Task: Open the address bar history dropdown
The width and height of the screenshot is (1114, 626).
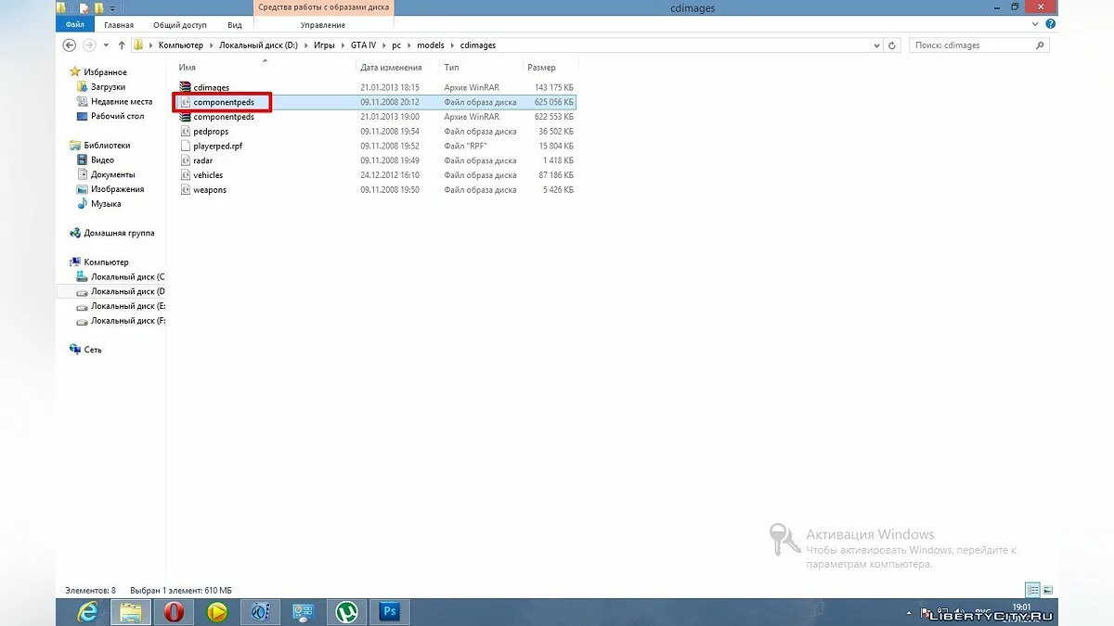Action: click(876, 45)
